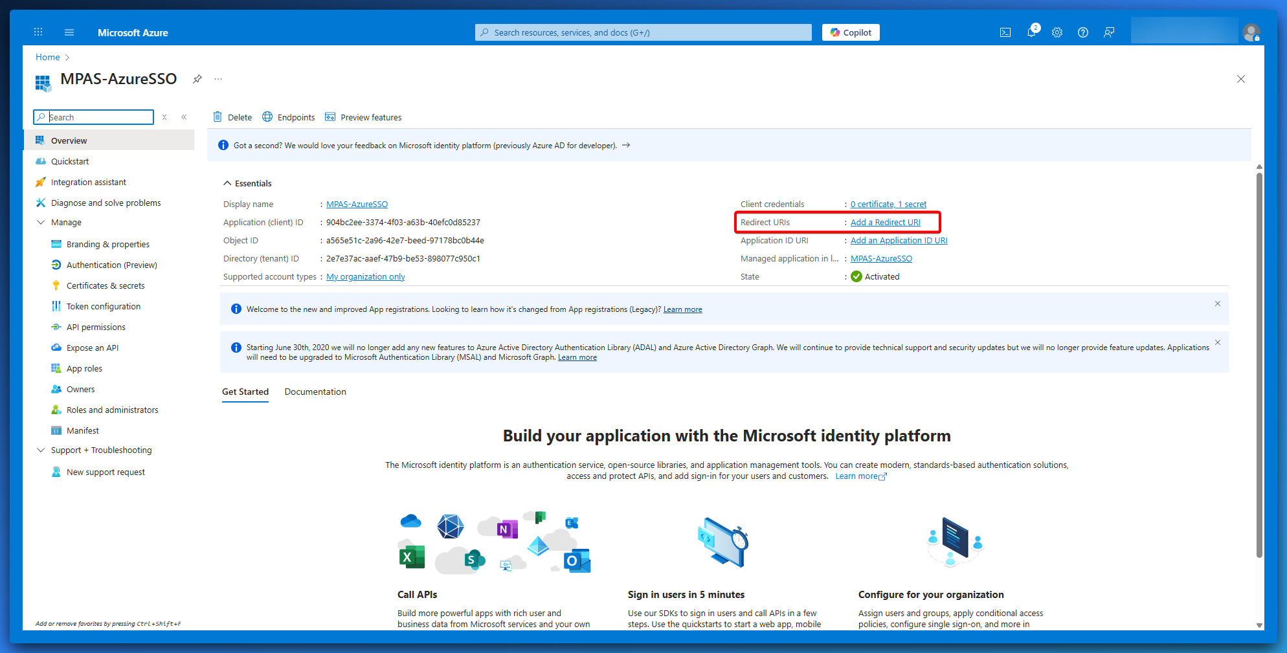
Task: Collapse the Support + Troubleshooting section
Action: (x=41, y=450)
